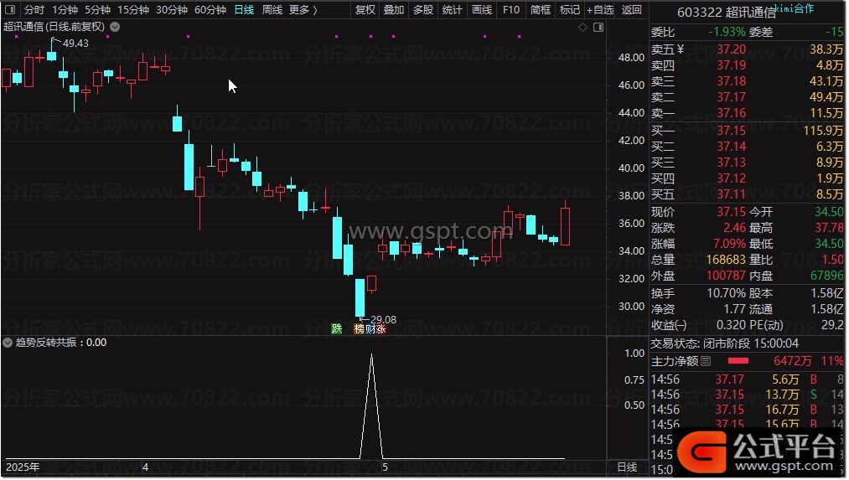Switch to 周线 weekly chart
849x480 pixels.
click(x=272, y=10)
